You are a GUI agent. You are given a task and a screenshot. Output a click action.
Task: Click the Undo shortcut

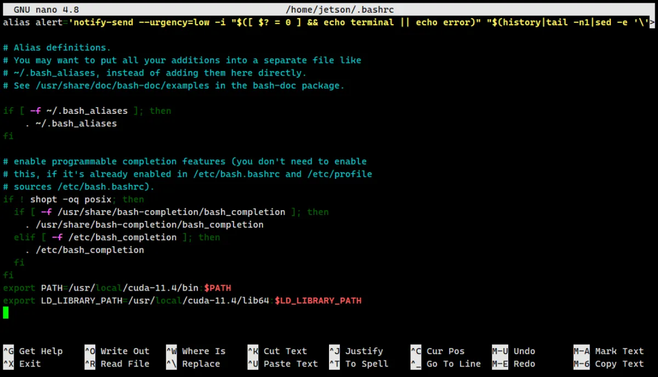515,351
